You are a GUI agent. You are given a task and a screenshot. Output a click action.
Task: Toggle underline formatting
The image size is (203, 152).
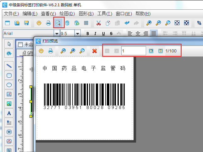coord(103,34)
